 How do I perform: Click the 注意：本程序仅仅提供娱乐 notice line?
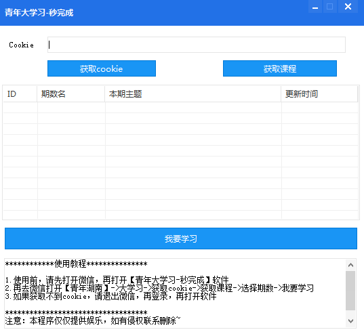point(93,320)
